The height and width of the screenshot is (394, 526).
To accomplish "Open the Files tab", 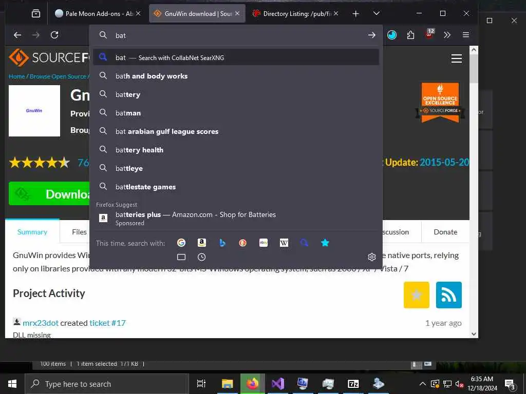I will tap(79, 232).
